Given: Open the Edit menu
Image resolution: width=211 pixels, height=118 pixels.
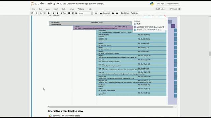Looking at the screenshot, I should click(x=41, y=9).
